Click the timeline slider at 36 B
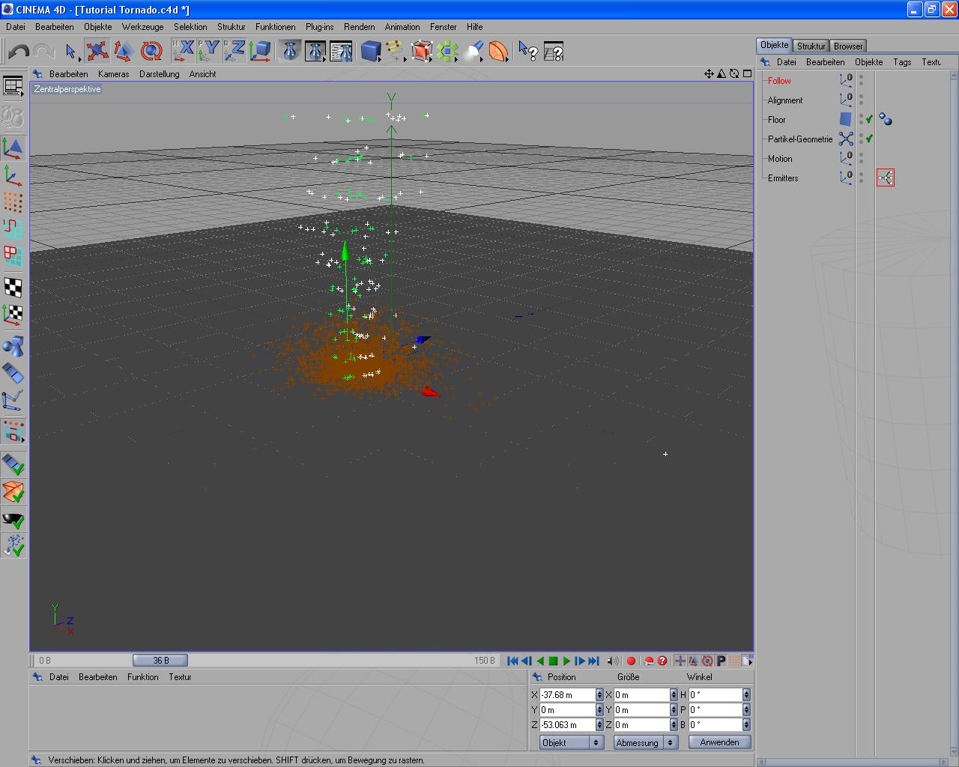Screen dimensions: 959x767 pos(160,661)
